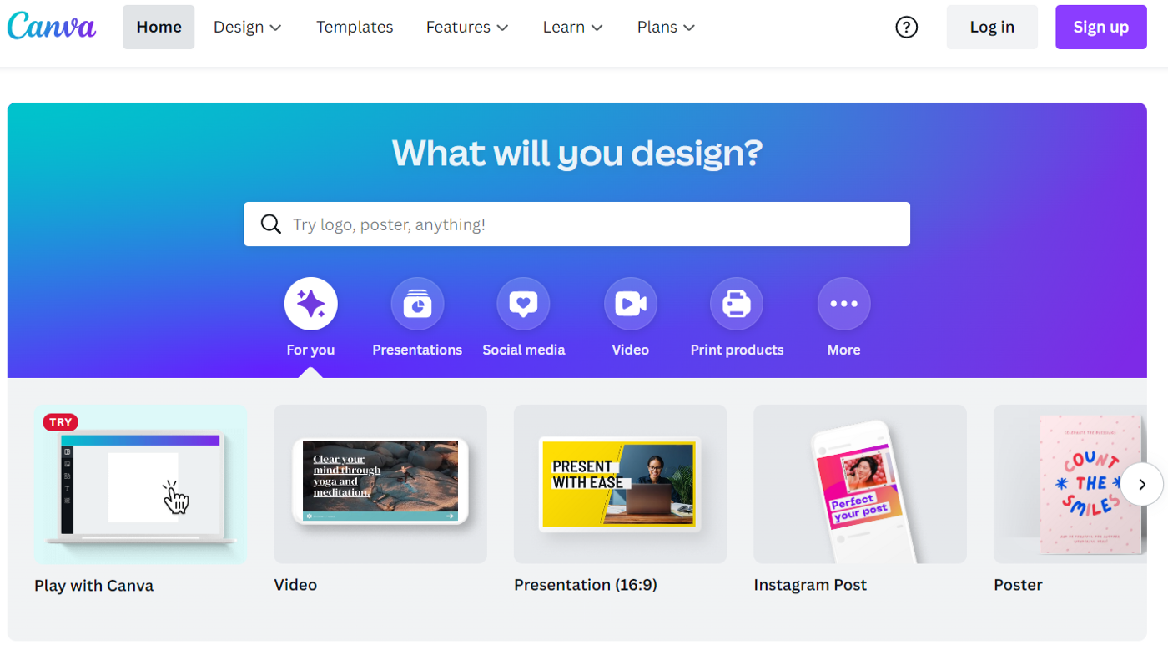The width and height of the screenshot is (1168, 650).
Task: Open the Print products printer icon
Action: tap(737, 304)
